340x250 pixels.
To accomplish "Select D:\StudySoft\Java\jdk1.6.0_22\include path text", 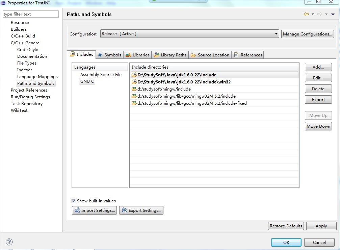I will click(x=177, y=75).
